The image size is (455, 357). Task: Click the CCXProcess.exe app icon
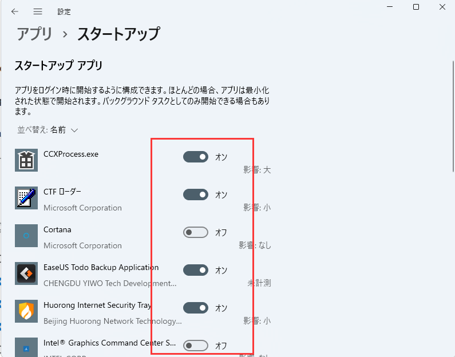(x=26, y=160)
